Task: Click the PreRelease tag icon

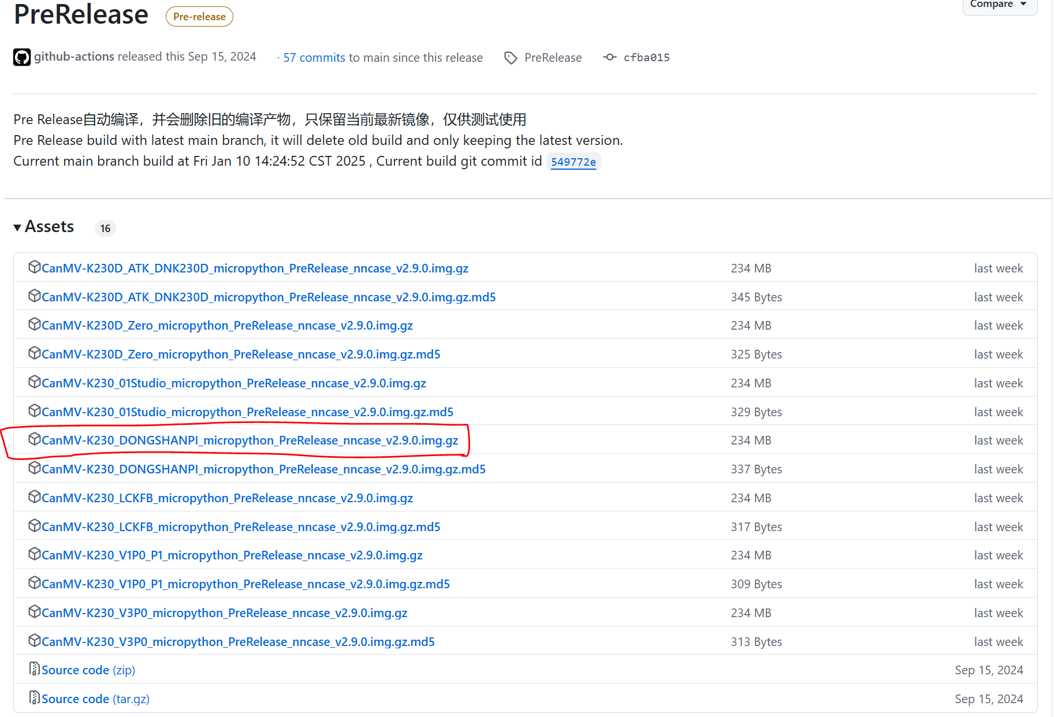Action: click(x=511, y=58)
